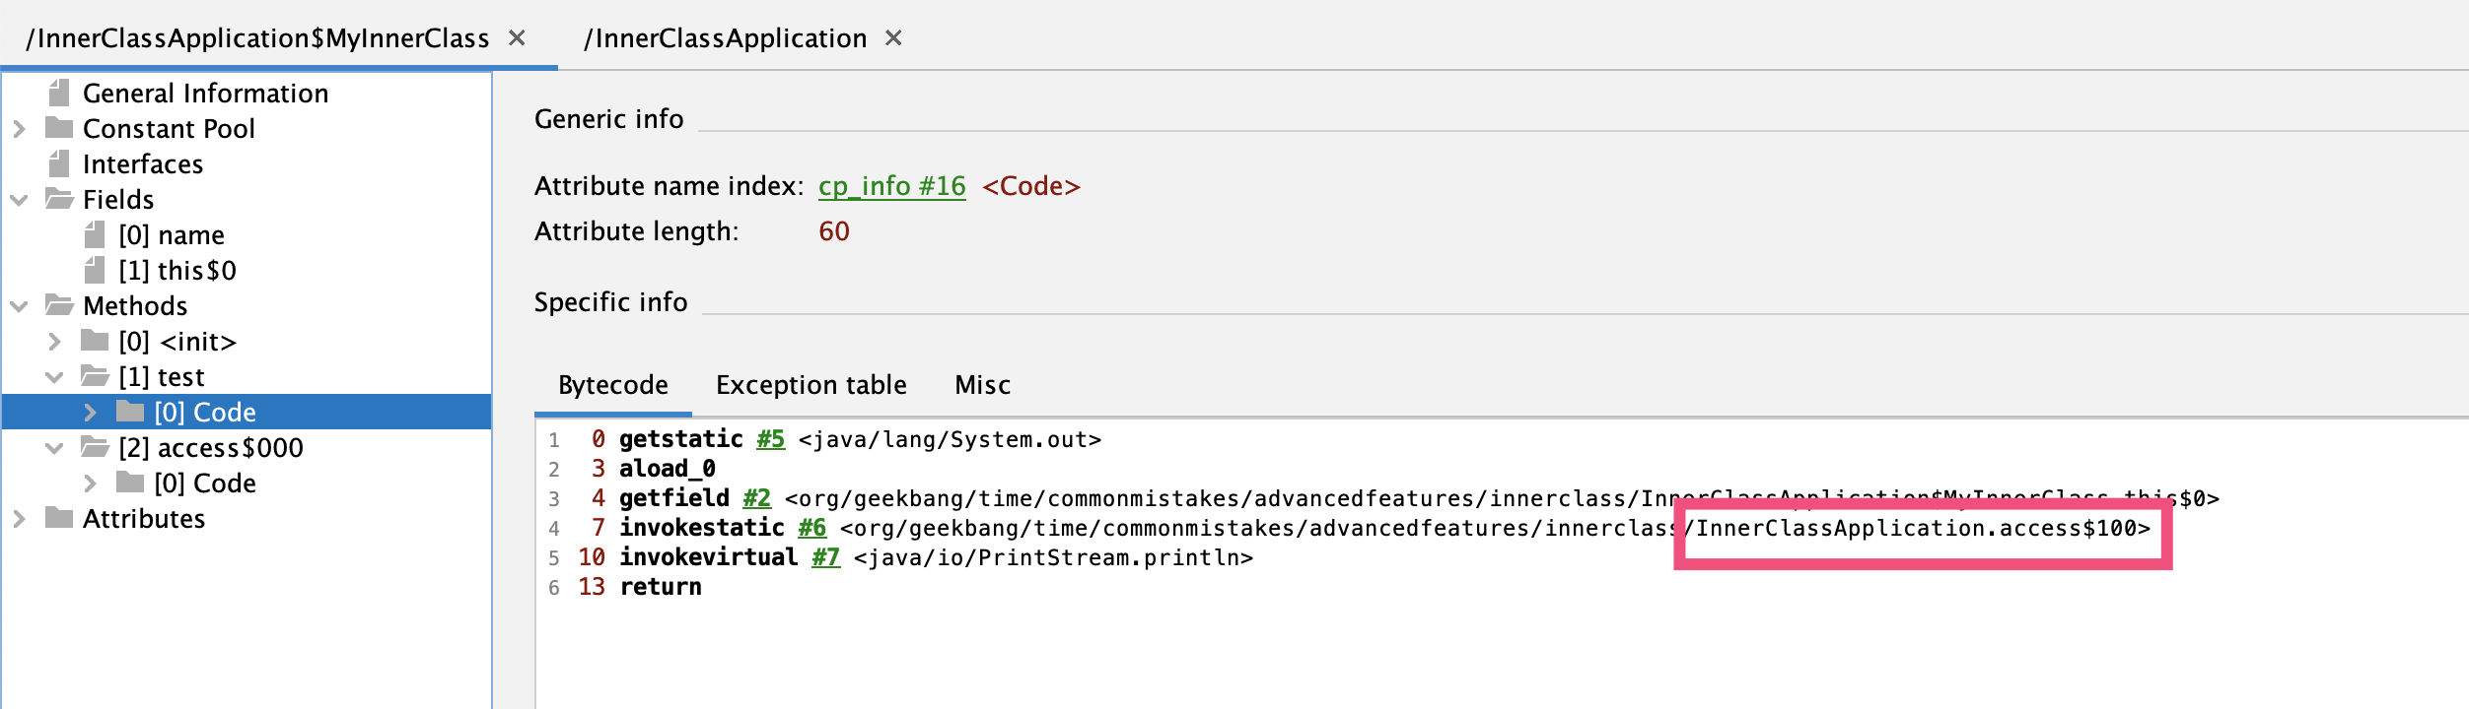
Task: Switch to the Exception table tab
Action: pyautogui.click(x=811, y=385)
